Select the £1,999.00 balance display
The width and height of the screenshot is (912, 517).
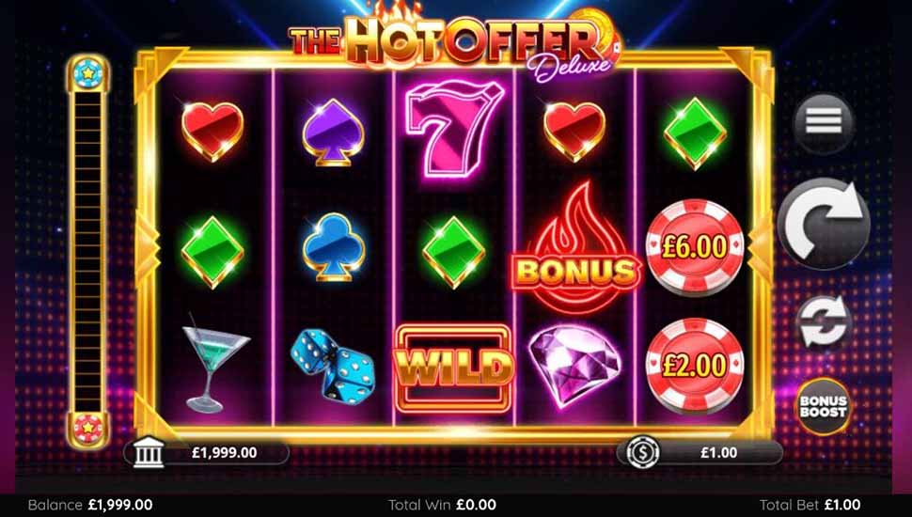[x=207, y=452]
